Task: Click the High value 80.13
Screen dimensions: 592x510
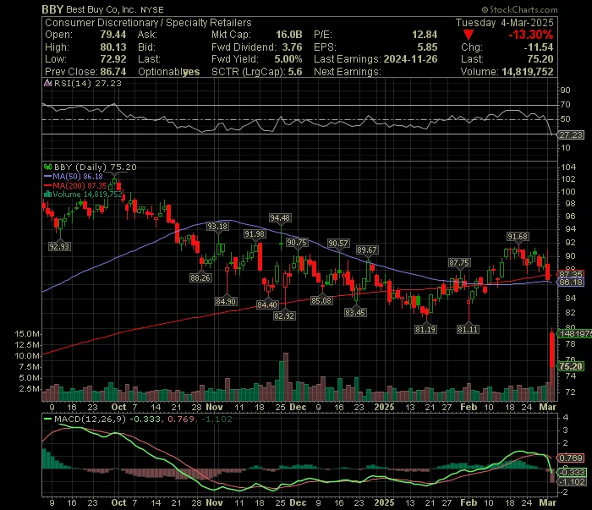Action: [x=112, y=47]
